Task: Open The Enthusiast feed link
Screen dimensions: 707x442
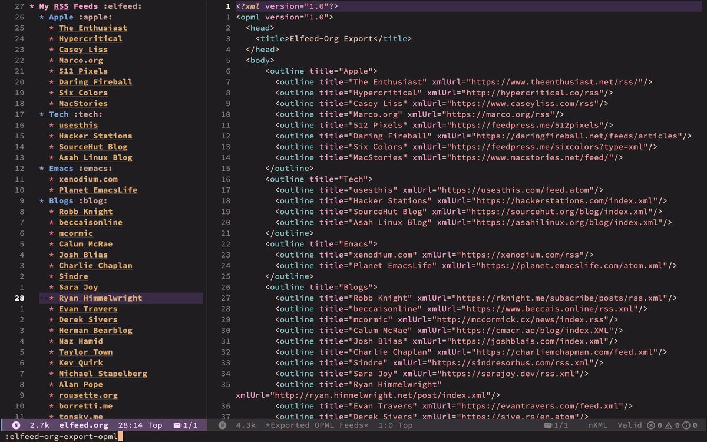Action: click(x=93, y=28)
